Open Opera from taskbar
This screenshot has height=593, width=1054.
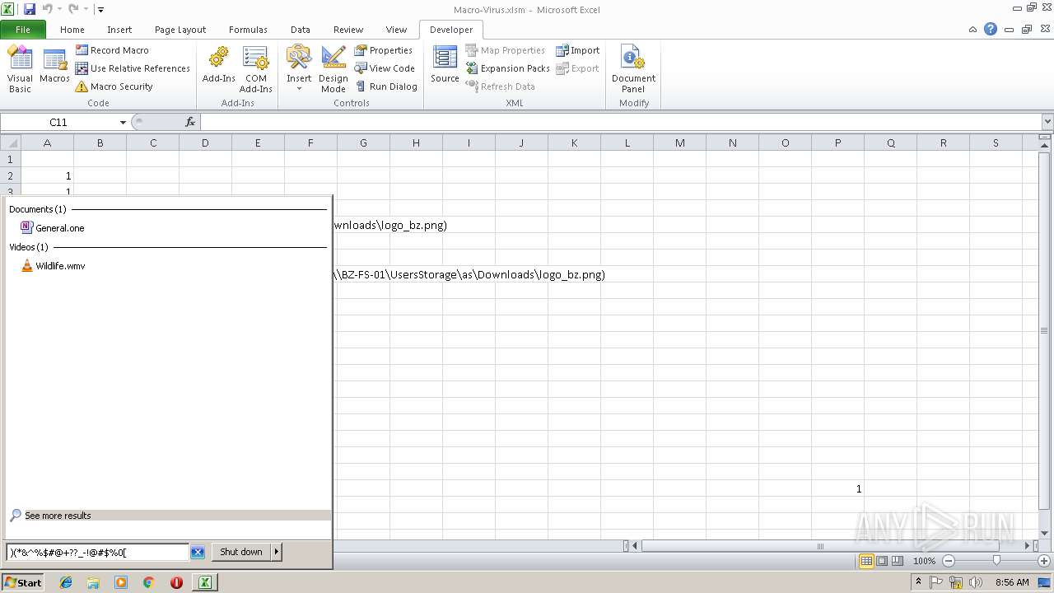coord(176,582)
